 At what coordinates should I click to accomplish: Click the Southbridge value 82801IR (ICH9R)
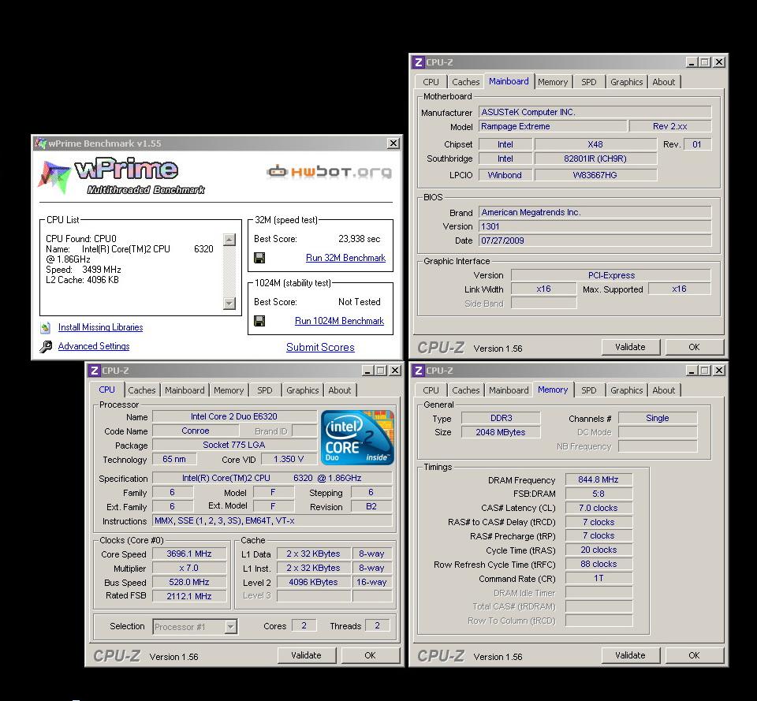[595, 158]
